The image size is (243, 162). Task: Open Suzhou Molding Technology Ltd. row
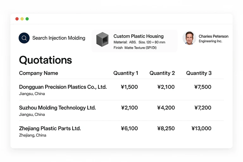click(57, 108)
